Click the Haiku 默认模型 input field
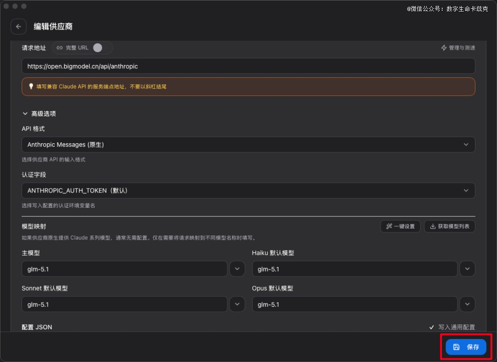 355,269
